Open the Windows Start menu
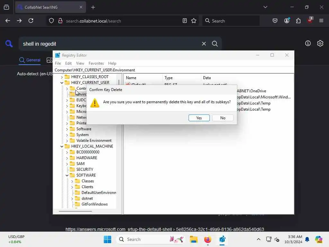The width and height of the screenshot is (329, 247). click(x=108, y=239)
